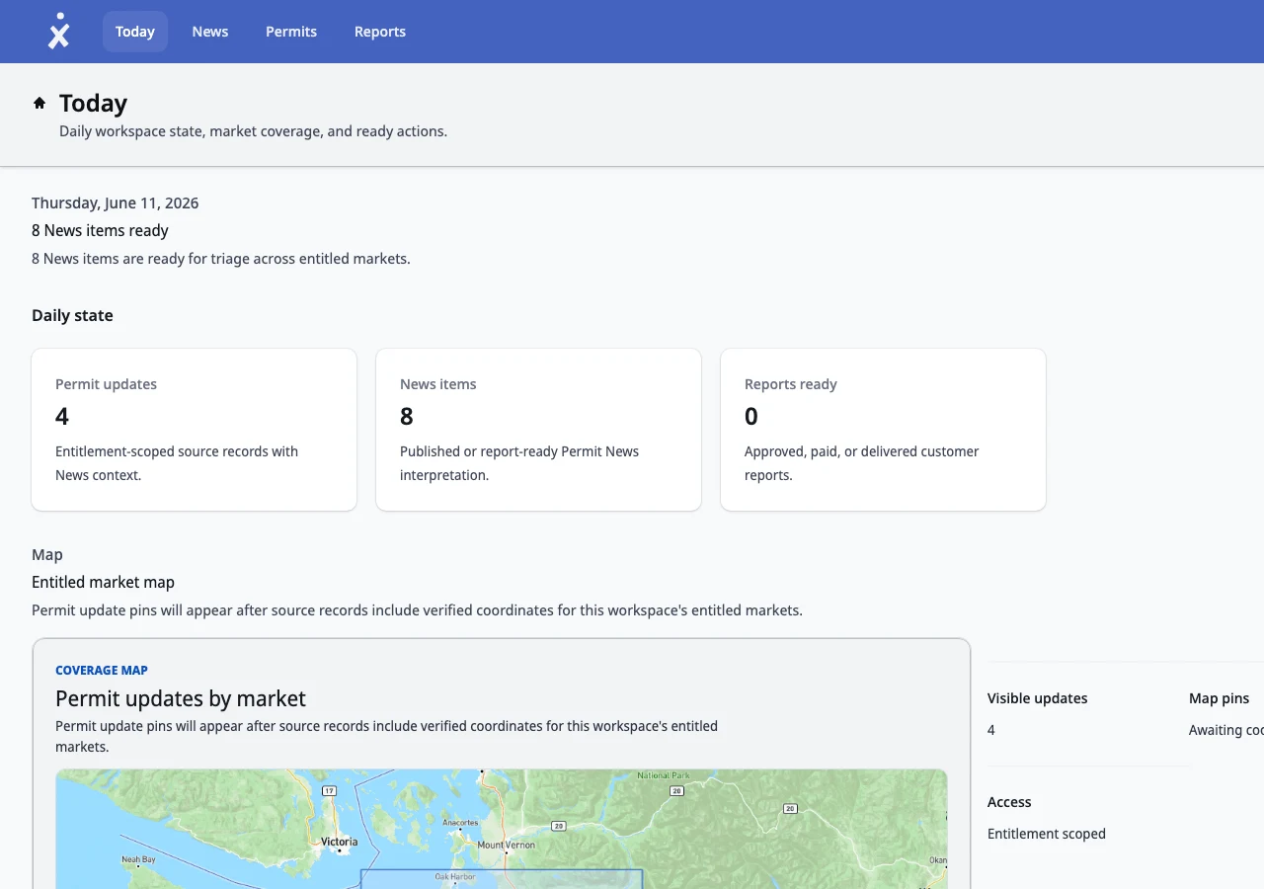The image size is (1264, 889).
Task: Go to the Permits tab
Action: point(291,32)
